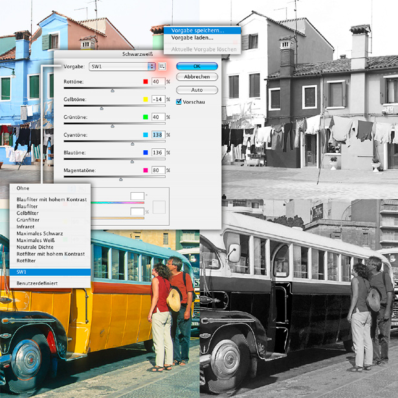Choose Benutzerdefiniert in the preset list

tap(38, 284)
